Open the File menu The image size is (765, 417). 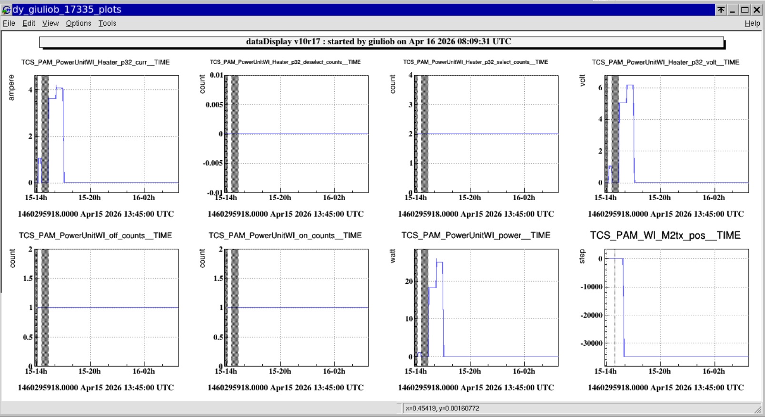(9, 23)
